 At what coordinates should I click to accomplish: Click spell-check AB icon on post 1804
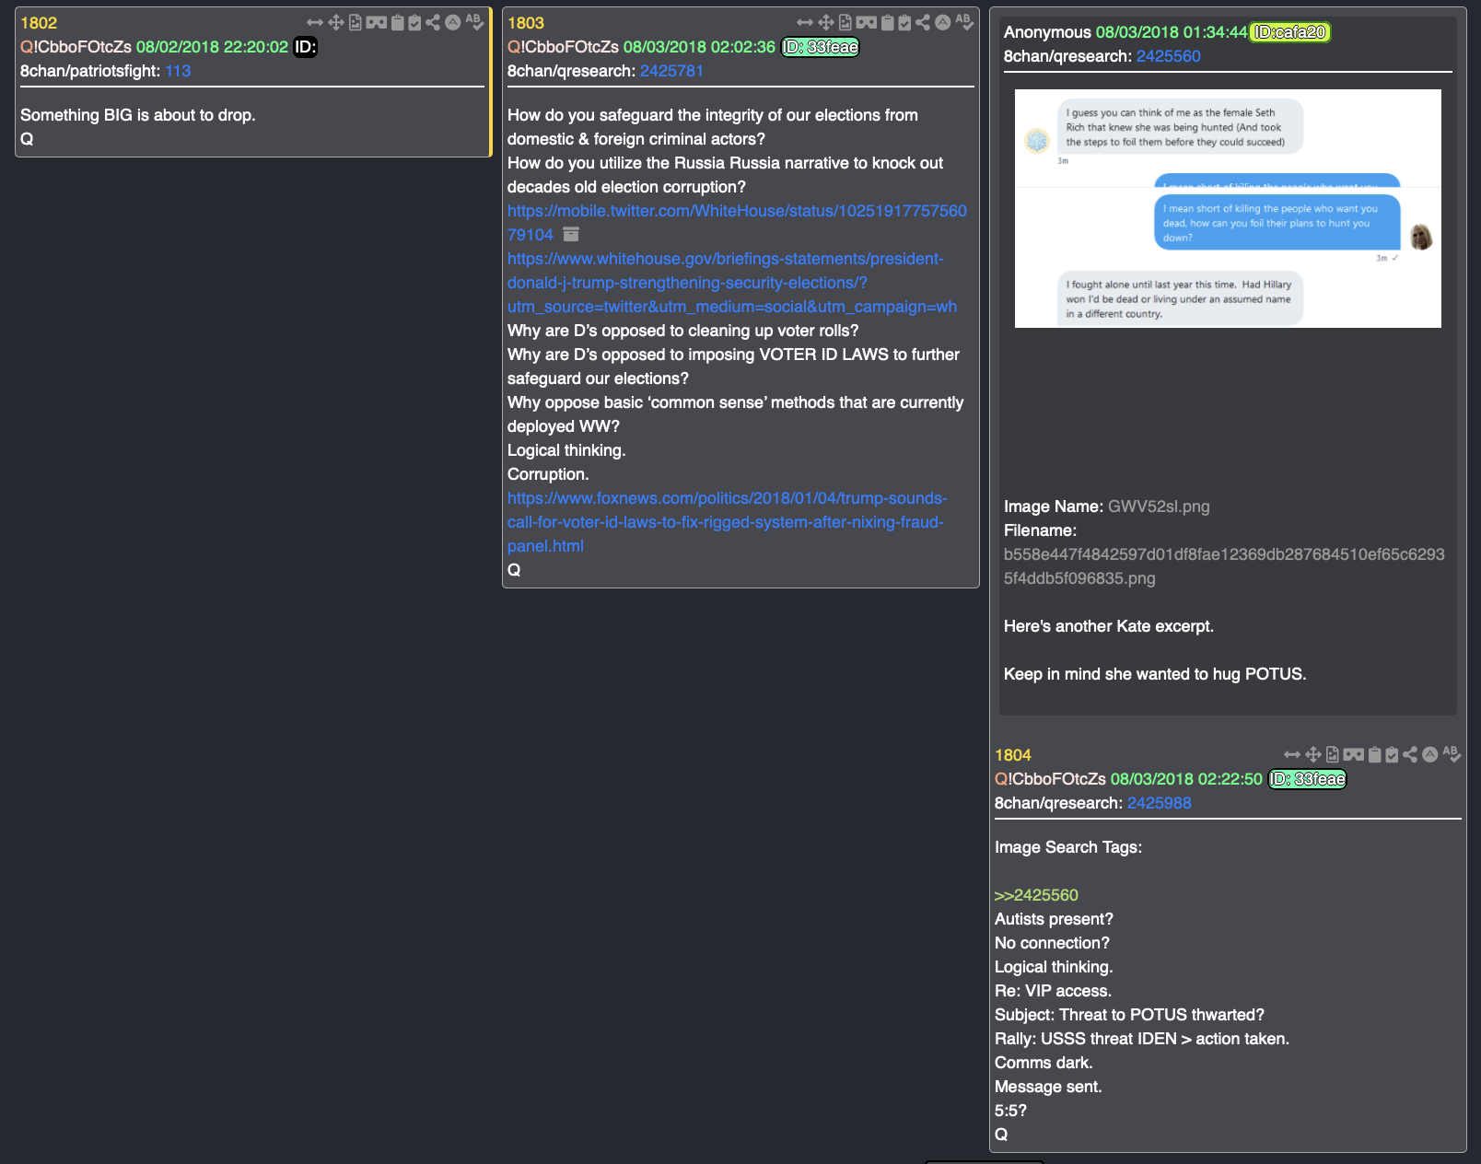1452,754
